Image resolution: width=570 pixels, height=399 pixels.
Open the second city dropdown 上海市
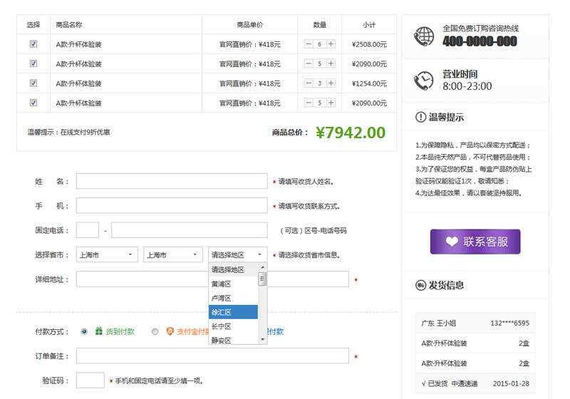[174, 254]
